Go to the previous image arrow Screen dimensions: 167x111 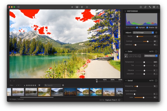[x=11, y=81]
